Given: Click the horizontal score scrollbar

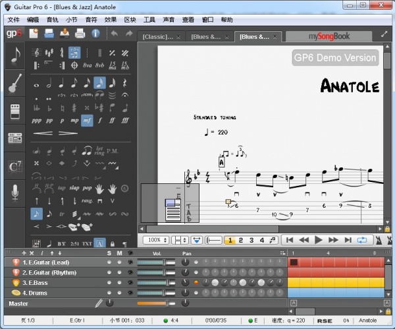Looking at the screenshot, I should coord(213,229).
